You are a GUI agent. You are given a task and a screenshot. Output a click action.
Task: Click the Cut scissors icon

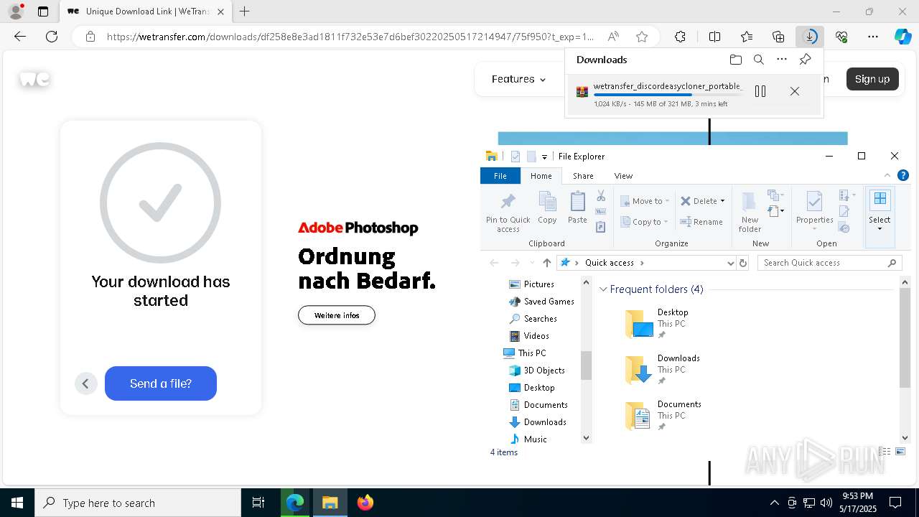click(x=601, y=196)
